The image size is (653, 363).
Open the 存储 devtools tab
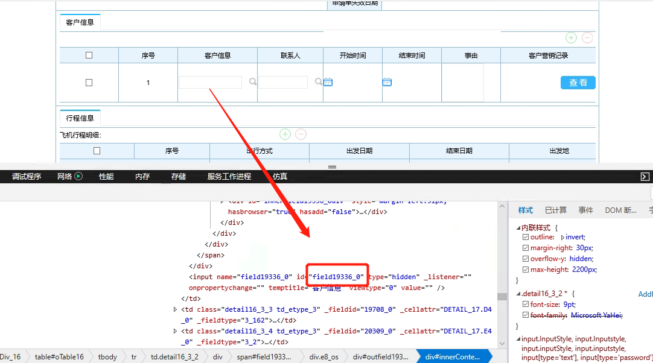(x=179, y=177)
